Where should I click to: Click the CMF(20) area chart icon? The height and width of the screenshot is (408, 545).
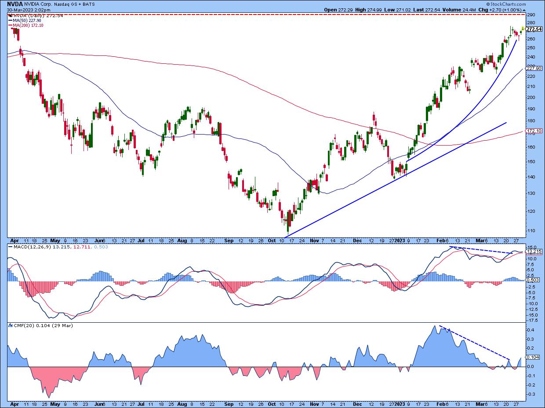point(10,326)
